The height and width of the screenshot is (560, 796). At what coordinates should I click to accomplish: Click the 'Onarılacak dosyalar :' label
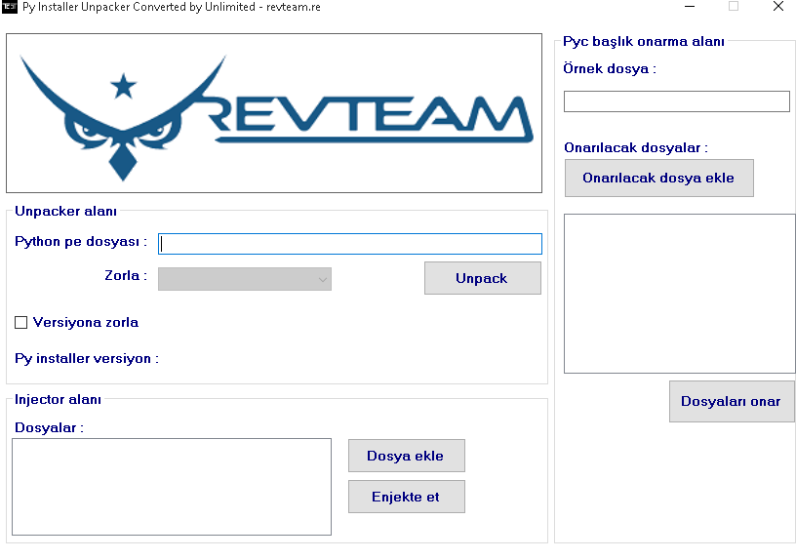pyautogui.click(x=636, y=147)
